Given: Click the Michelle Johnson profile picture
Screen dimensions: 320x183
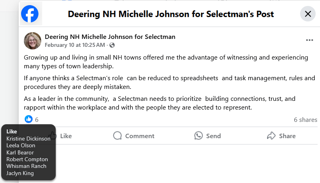Looking at the screenshot, I should pyautogui.click(x=33, y=41).
